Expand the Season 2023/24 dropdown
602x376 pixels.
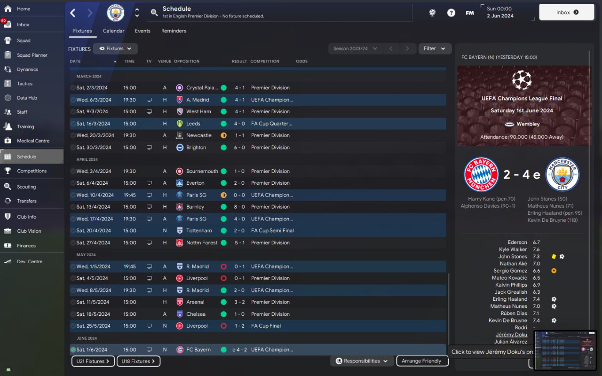[x=355, y=48]
